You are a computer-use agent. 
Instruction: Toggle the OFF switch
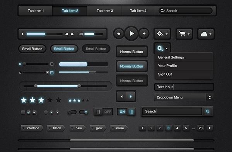103,112
